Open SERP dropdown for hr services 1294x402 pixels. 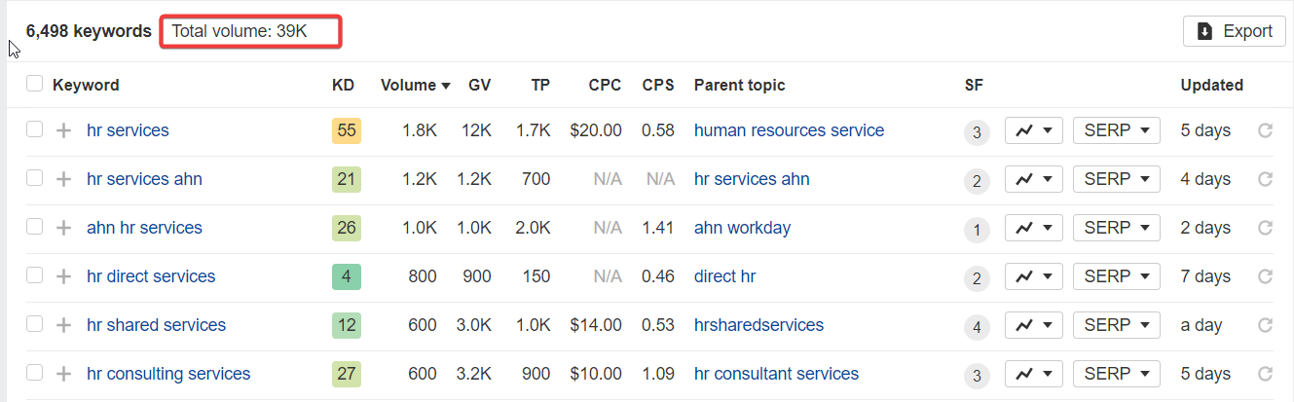click(1117, 130)
